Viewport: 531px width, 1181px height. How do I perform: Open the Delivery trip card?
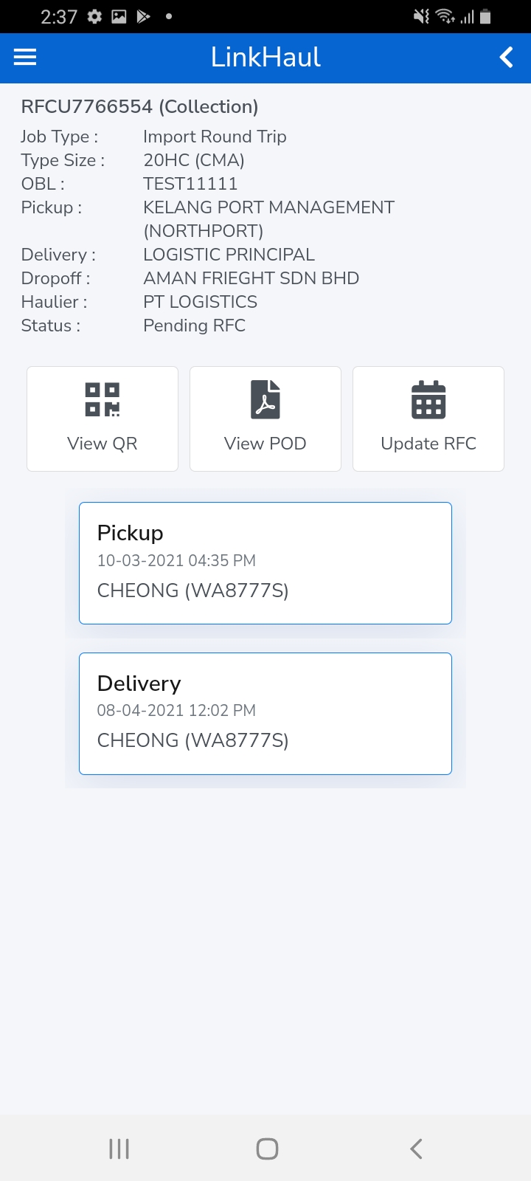point(265,713)
